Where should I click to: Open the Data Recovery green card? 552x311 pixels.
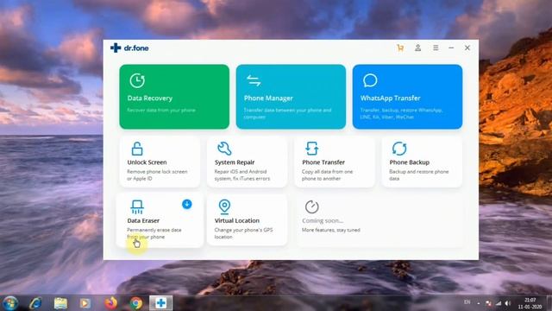(174, 97)
